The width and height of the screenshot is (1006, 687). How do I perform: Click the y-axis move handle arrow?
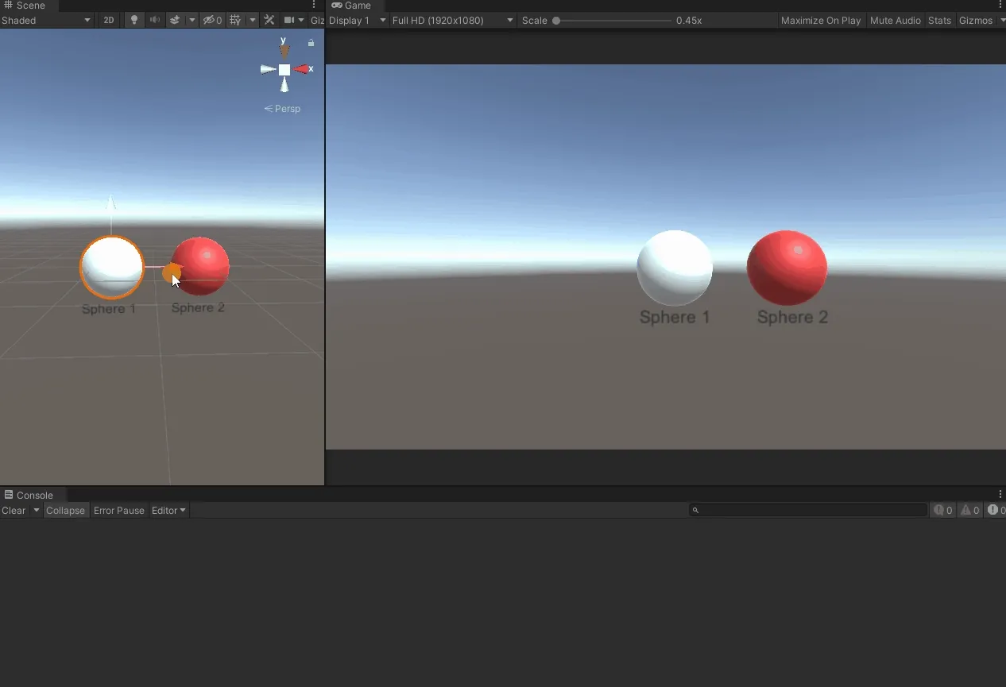pyautogui.click(x=111, y=203)
